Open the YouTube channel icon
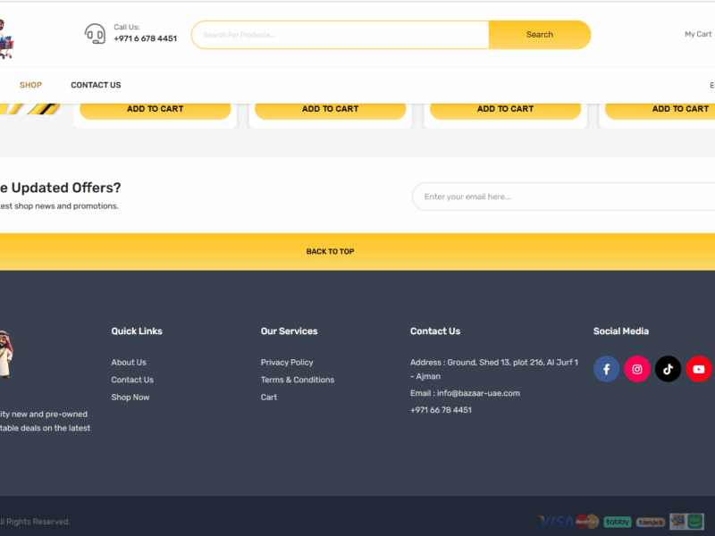The image size is (715, 536). point(698,369)
